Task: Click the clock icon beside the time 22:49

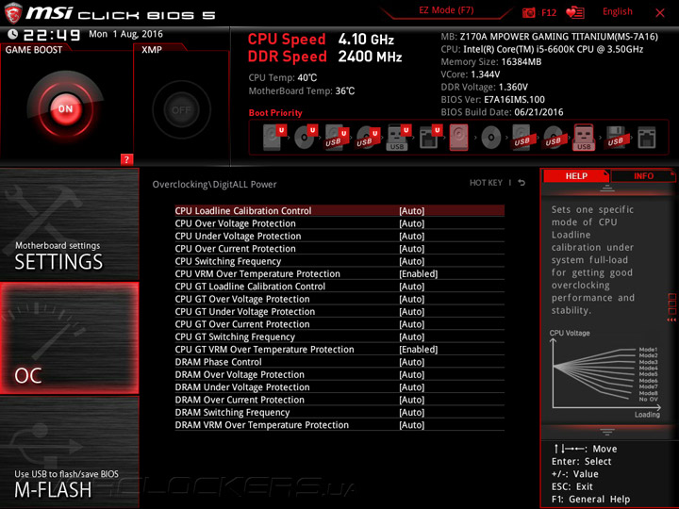Action: 13,34
